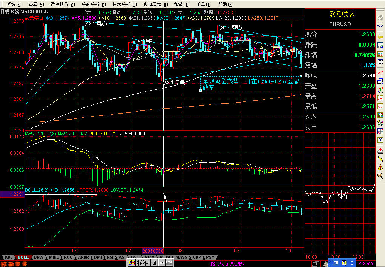Click the red wave chart icon

click(380, 106)
